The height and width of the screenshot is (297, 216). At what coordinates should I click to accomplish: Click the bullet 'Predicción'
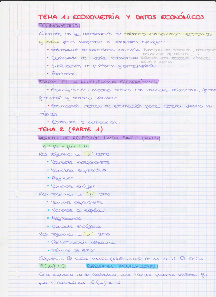(x=62, y=74)
